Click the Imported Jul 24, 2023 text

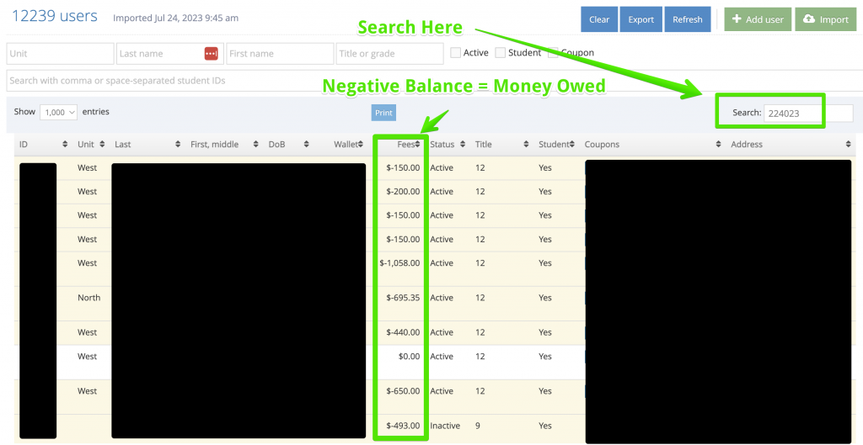pyautogui.click(x=175, y=19)
